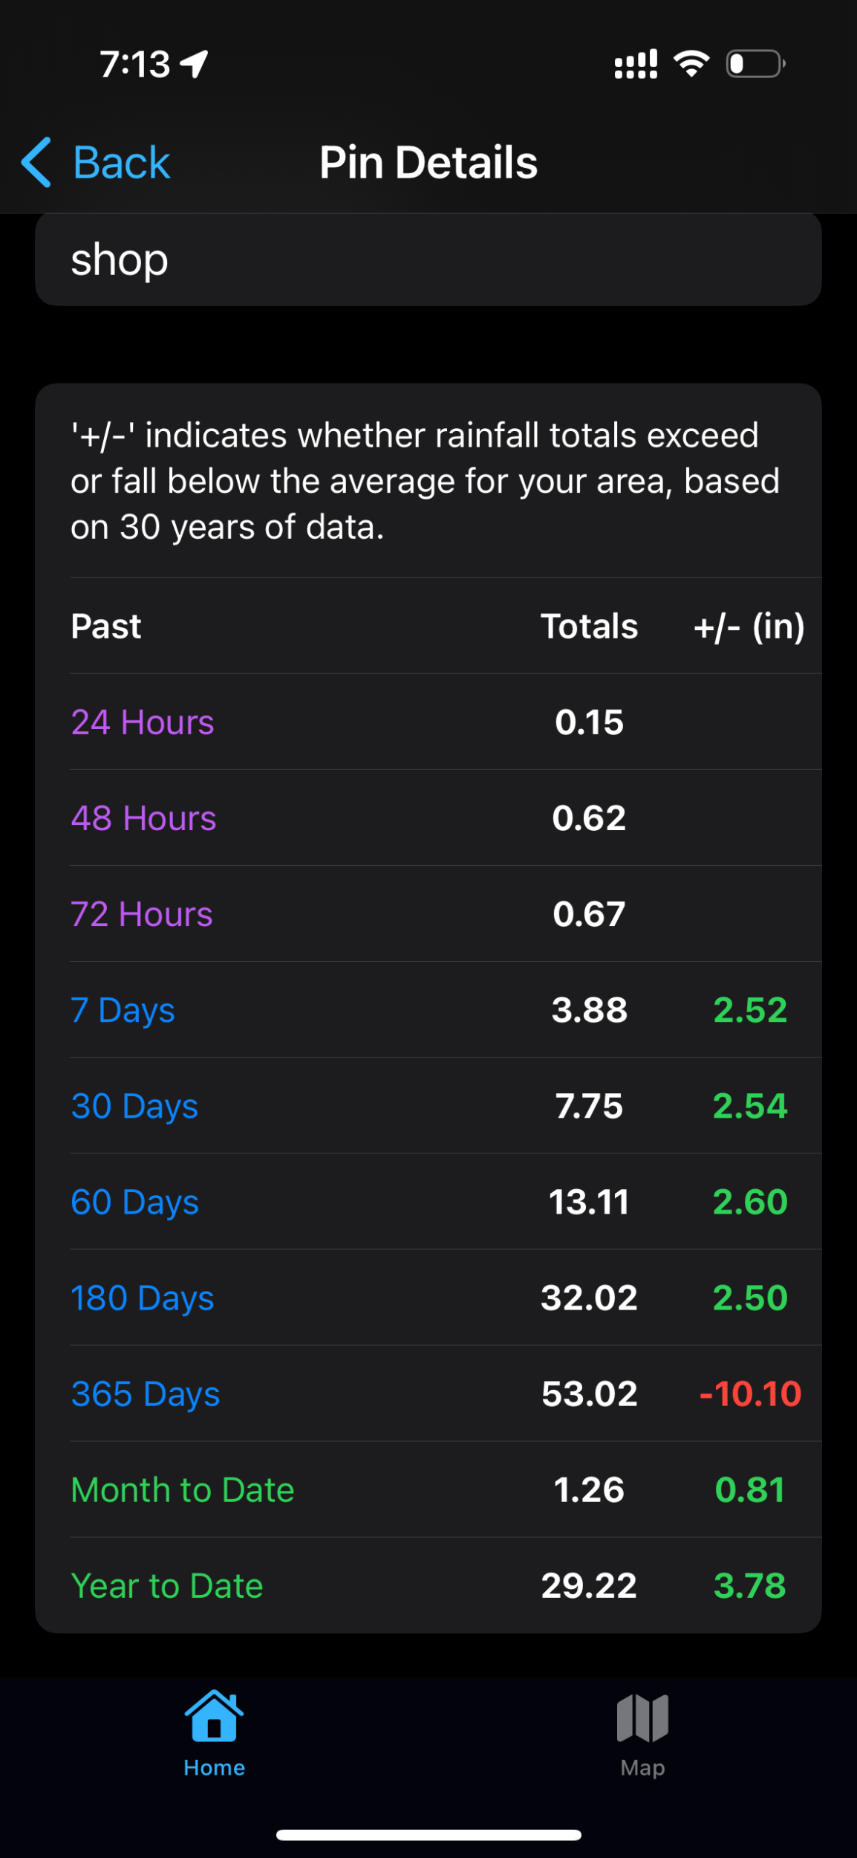Open the 30 Days rainfall row
Viewport: 857px width, 1858px height.
tap(446, 1105)
